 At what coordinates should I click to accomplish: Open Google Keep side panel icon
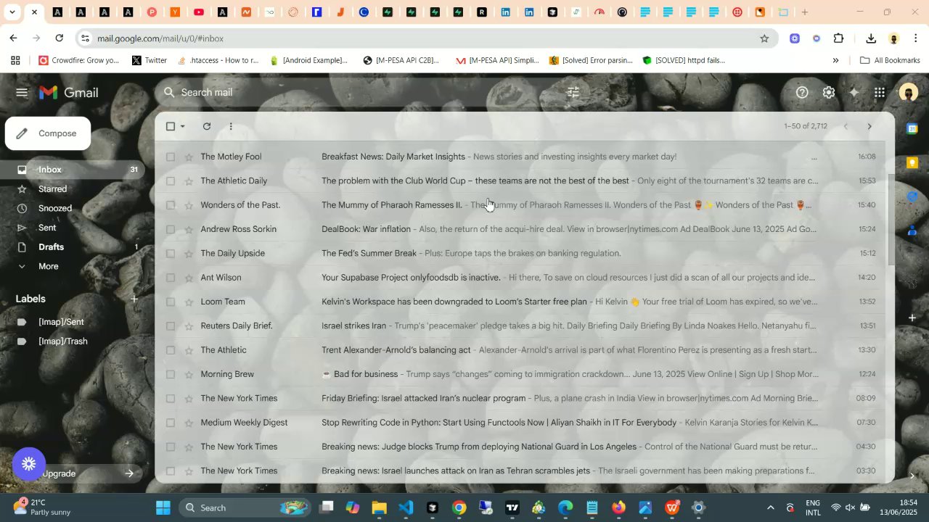click(x=912, y=162)
